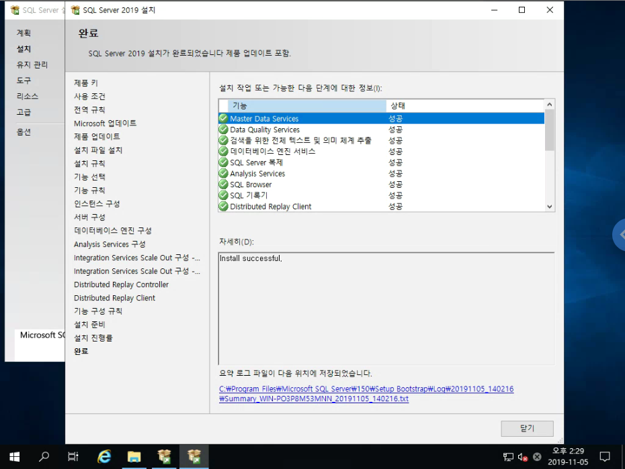Image resolution: width=625 pixels, height=469 pixels.
Task: Open the setup log folder path link
Action: [366, 388]
